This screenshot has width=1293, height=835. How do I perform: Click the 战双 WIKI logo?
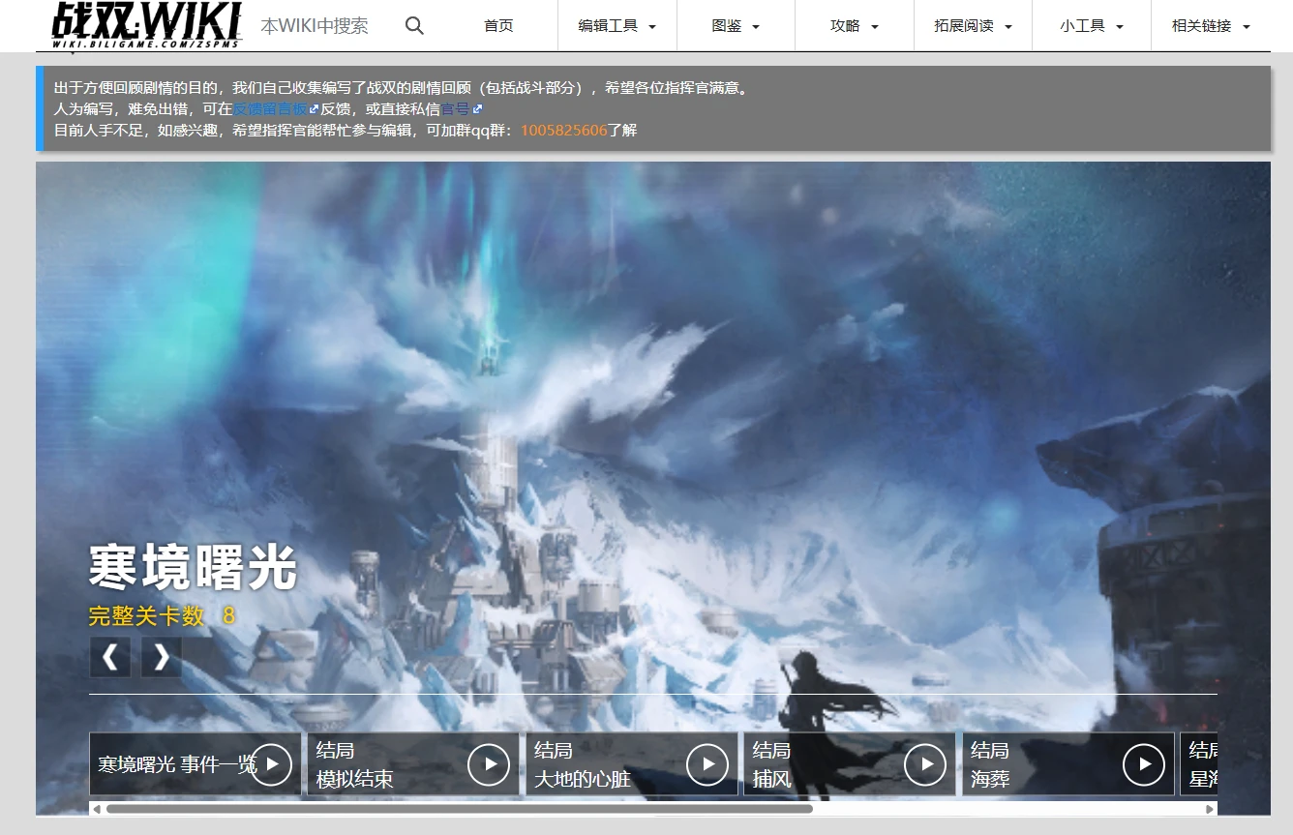coord(145,25)
